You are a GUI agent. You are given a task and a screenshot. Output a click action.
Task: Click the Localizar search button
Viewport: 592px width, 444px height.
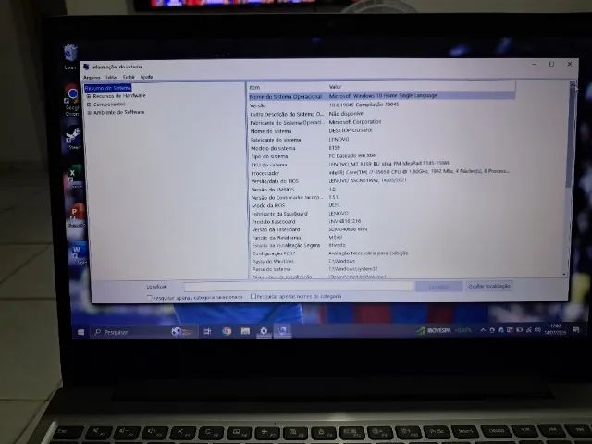(x=438, y=287)
